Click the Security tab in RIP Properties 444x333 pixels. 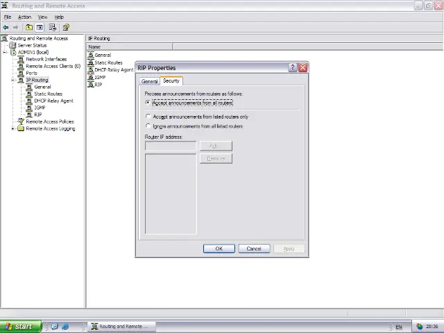[x=171, y=80]
